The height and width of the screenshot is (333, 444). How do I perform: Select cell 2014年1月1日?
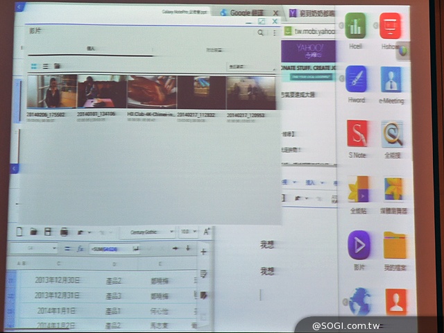point(56,311)
